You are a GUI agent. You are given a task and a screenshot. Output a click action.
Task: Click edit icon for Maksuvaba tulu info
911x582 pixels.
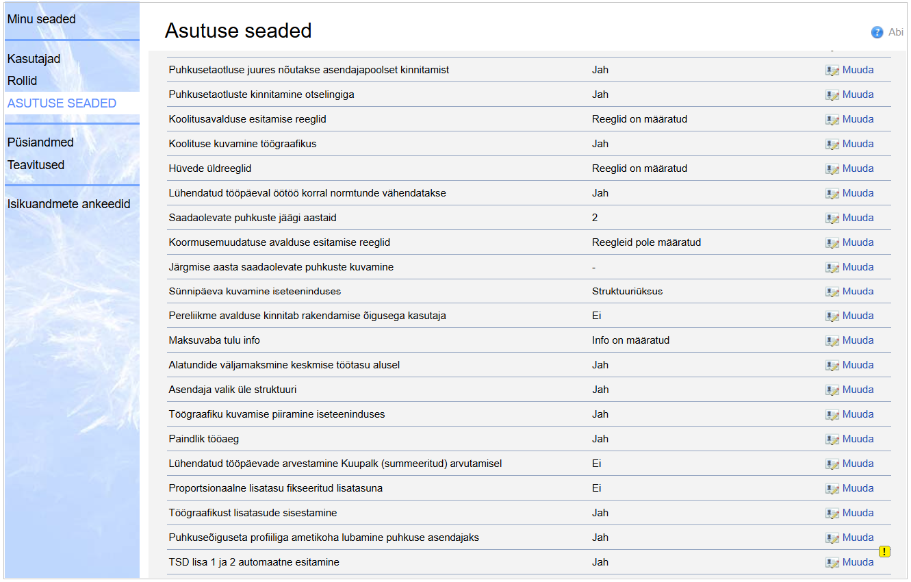coord(832,341)
